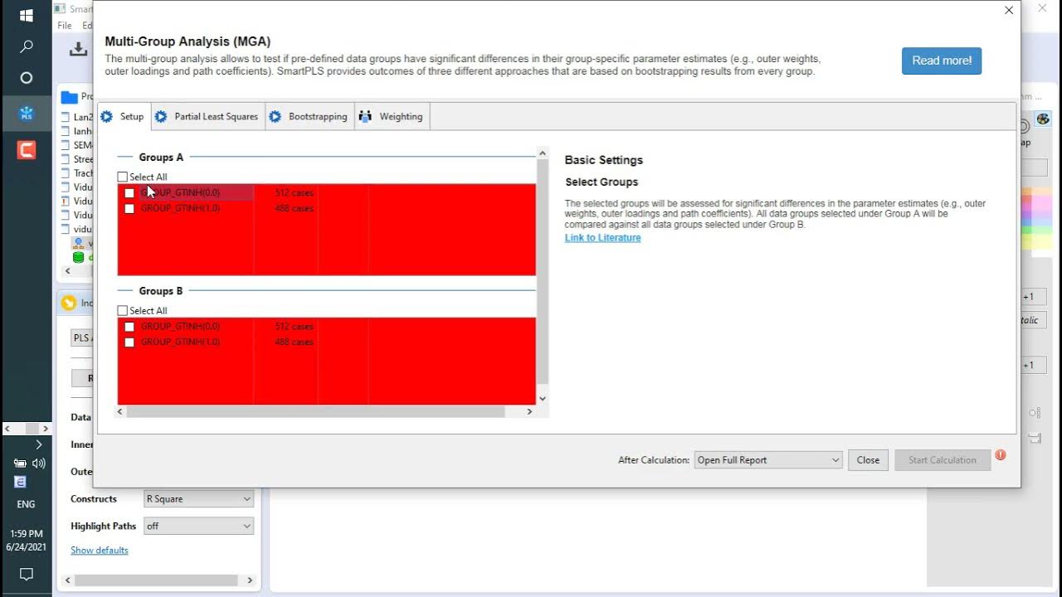1062x597 pixels.
Task: Click the Start Calculation button
Action: [x=943, y=460]
